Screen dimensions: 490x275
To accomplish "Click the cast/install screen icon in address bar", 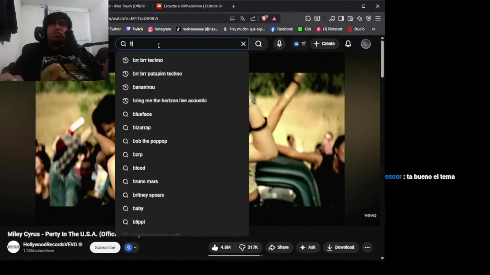I will (232, 18).
